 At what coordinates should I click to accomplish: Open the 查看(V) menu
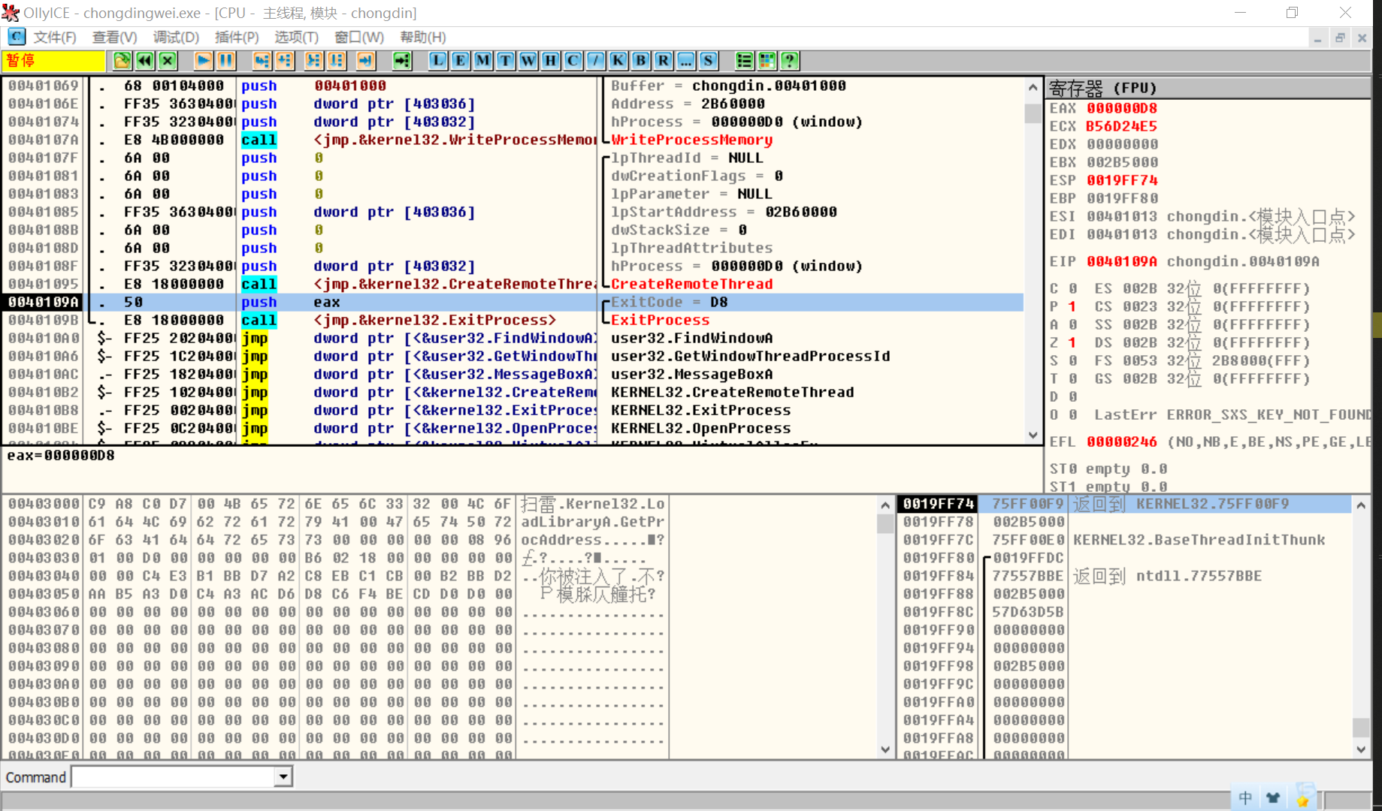115,37
